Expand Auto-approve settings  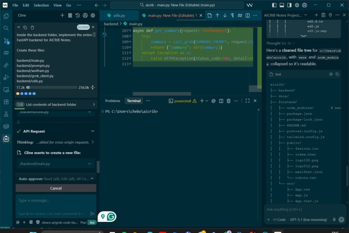[92, 179]
